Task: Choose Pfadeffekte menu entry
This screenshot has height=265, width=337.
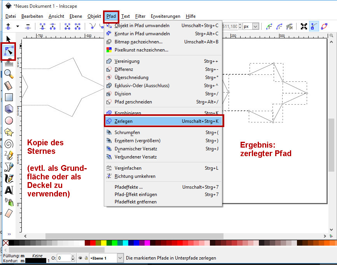Action: point(163,187)
